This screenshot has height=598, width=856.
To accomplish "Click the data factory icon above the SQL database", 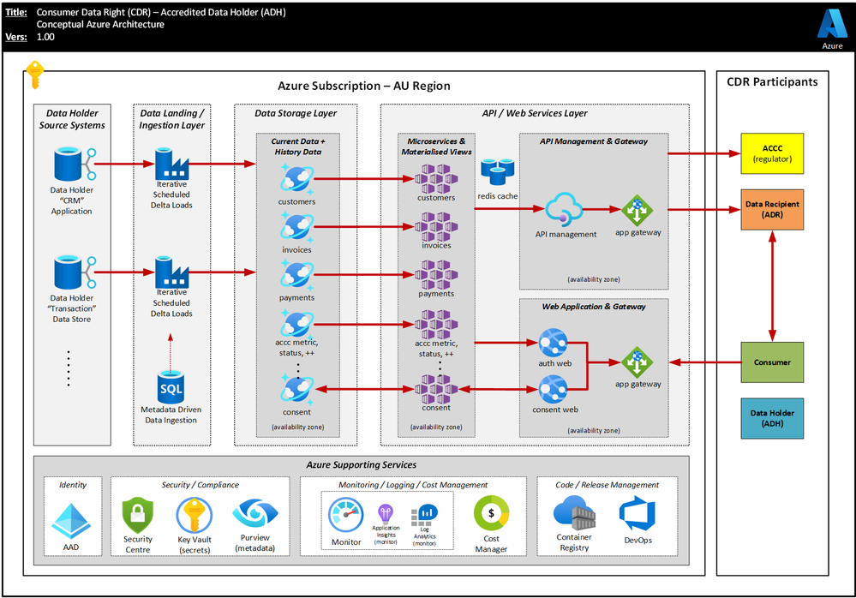I will tap(171, 272).
